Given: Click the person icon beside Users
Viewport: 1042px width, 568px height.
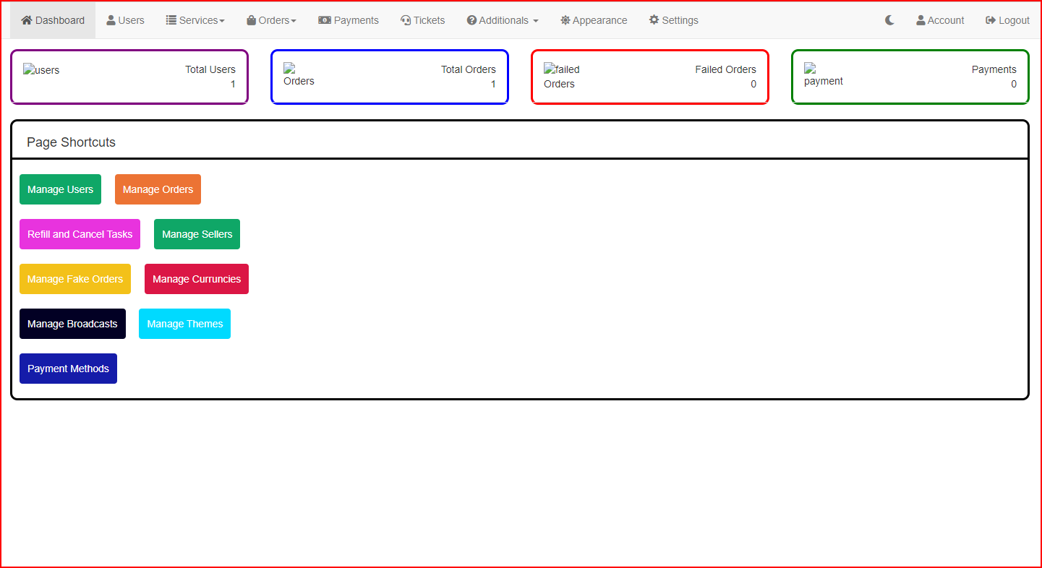Looking at the screenshot, I should (111, 20).
